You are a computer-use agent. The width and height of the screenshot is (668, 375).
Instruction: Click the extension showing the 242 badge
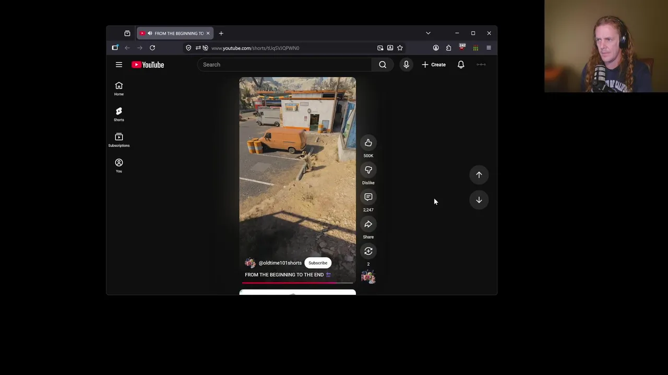click(x=462, y=47)
